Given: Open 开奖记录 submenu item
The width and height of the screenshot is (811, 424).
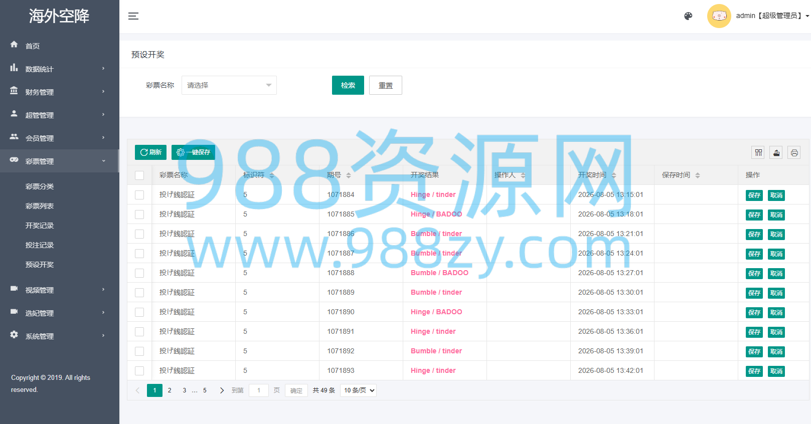Looking at the screenshot, I should (x=40, y=226).
